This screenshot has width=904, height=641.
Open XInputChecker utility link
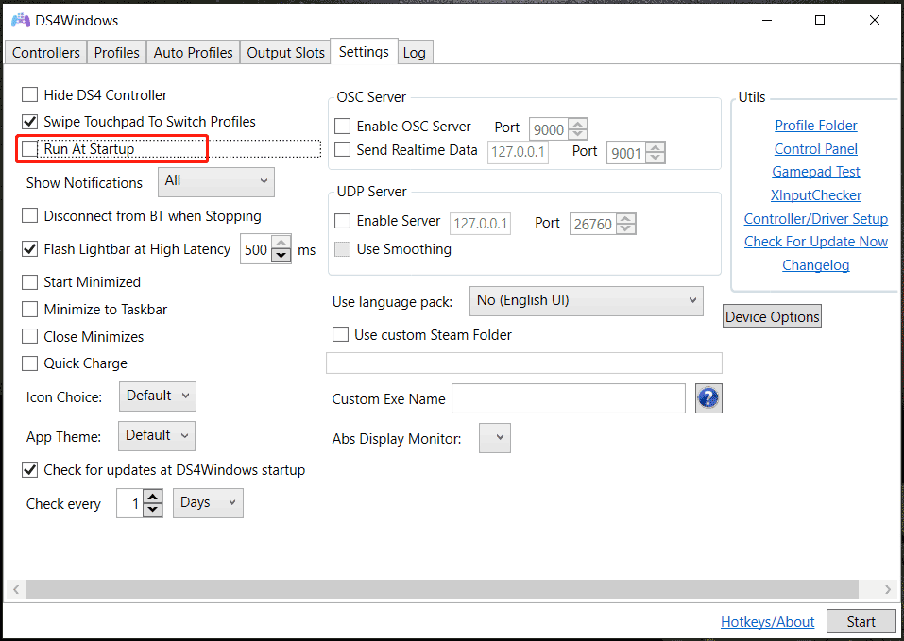click(816, 195)
